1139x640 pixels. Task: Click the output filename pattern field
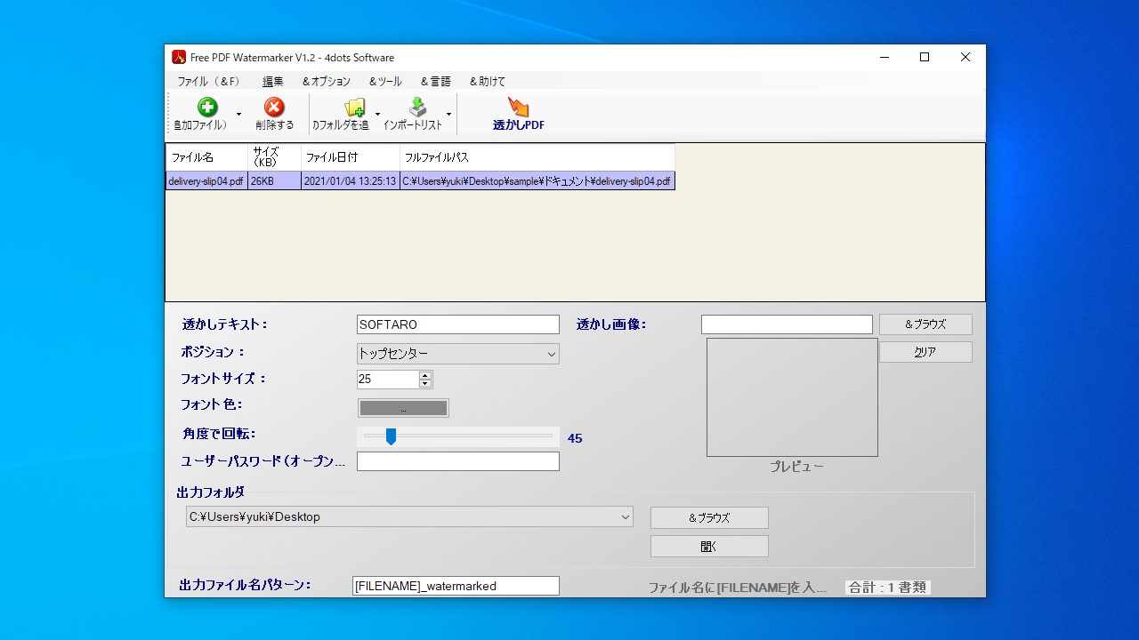click(x=456, y=586)
